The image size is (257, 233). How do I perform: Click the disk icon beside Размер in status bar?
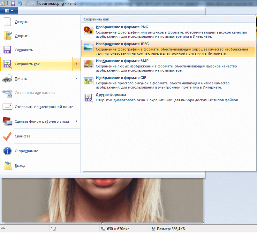(153, 229)
